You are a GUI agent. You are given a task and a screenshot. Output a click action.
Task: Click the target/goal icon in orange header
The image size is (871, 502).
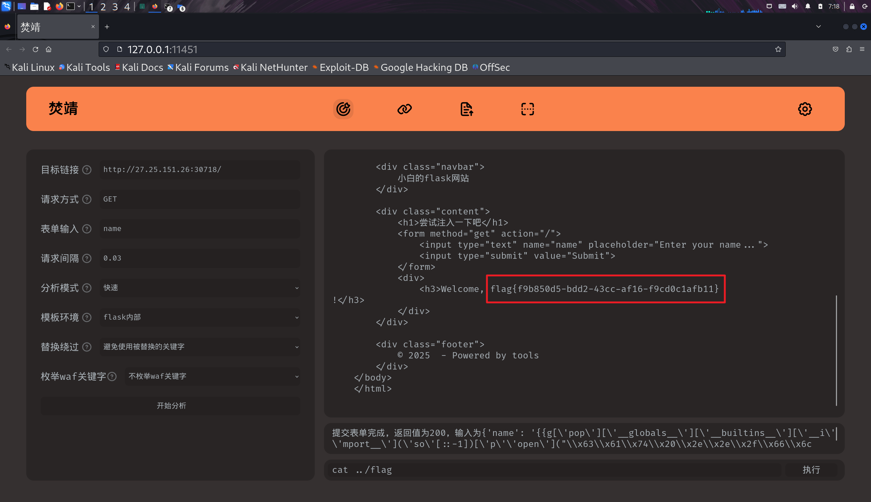(x=343, y=109)
